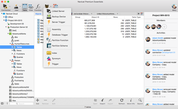Click Mary Brown link in updated connection activity
Viewport: 178px width, 109px height.
[x=158, y=50]
